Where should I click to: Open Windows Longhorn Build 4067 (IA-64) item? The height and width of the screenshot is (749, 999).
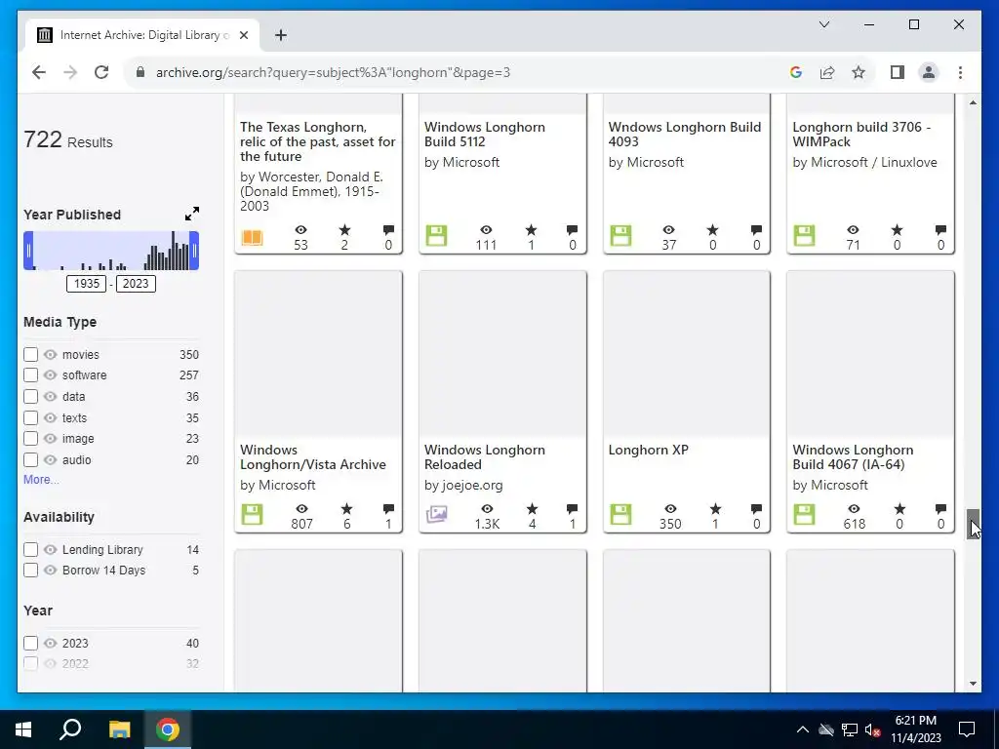point(853,457)
